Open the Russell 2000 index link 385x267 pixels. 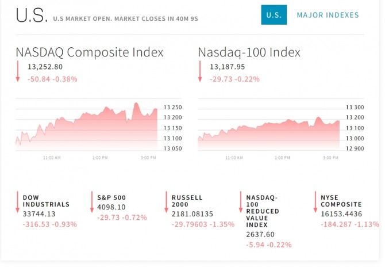[x=187, y=201]
